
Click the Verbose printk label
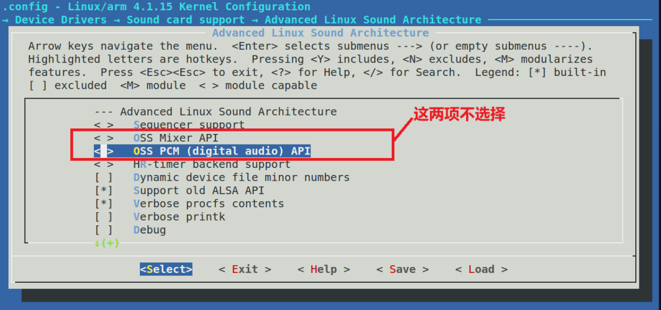179,217
